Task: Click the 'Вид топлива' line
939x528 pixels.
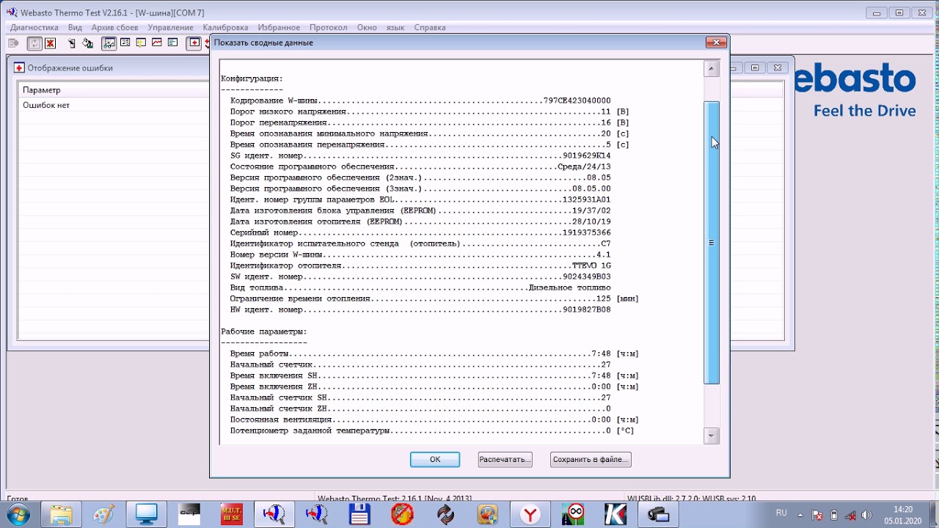Action: (x=420, y=287)
